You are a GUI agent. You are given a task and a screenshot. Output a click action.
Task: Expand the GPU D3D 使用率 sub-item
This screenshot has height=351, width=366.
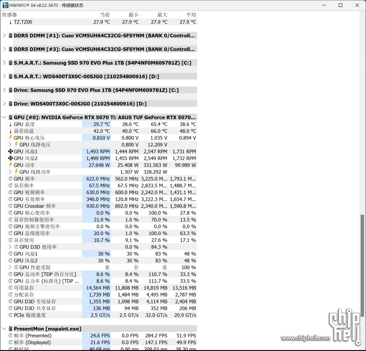click(10, 247)
